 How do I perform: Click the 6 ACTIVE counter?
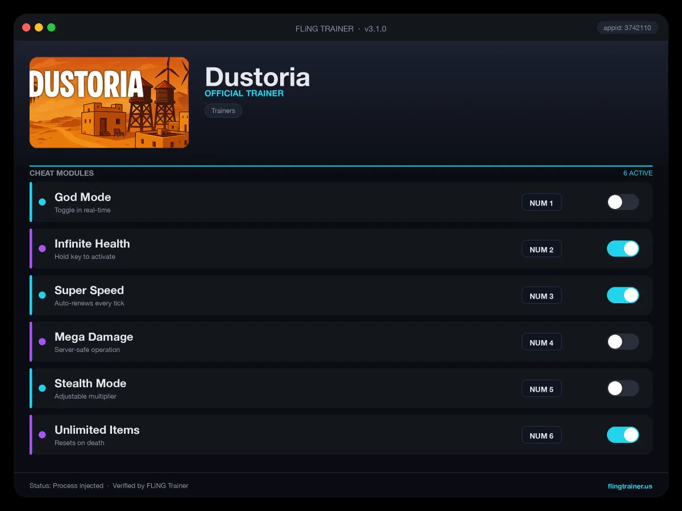pos(638,173)
